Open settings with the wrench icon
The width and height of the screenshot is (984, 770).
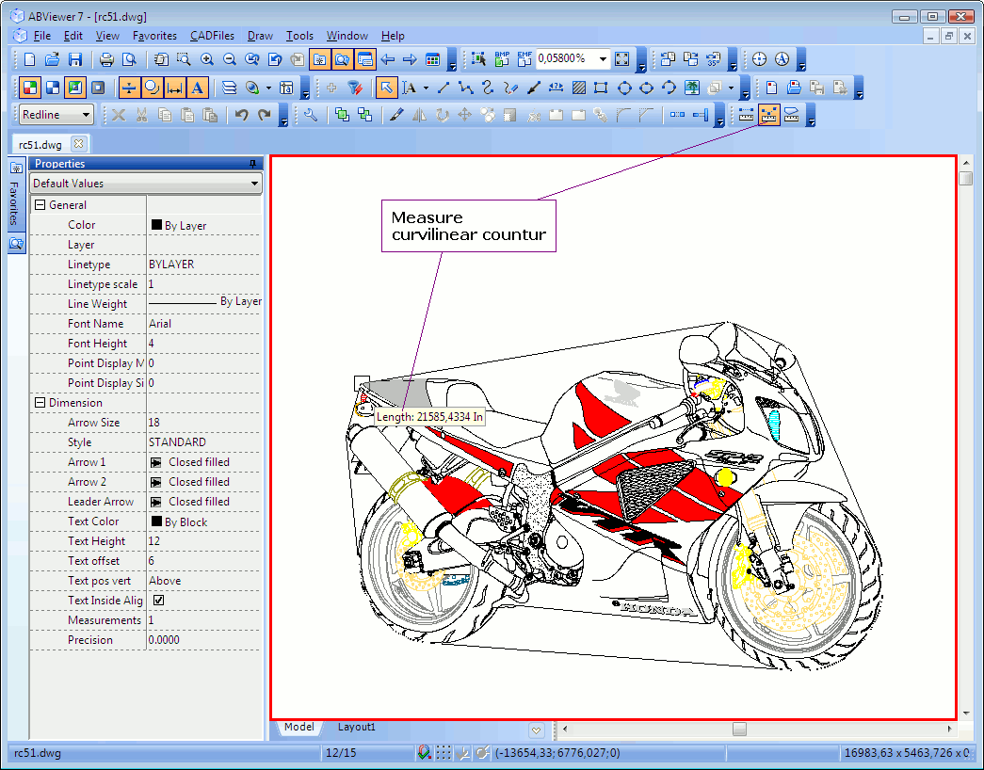point(310,115)
